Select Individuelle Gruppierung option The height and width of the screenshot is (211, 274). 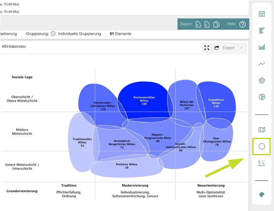[79, 34]
